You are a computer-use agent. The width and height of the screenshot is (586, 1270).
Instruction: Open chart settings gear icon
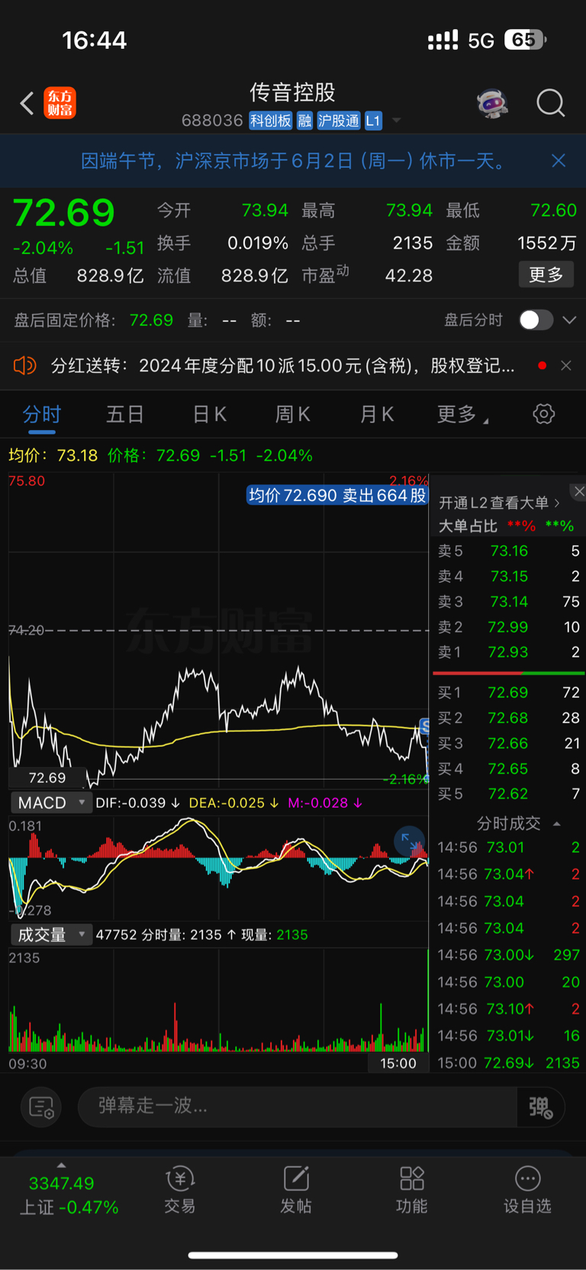click(x=543, y=414)
